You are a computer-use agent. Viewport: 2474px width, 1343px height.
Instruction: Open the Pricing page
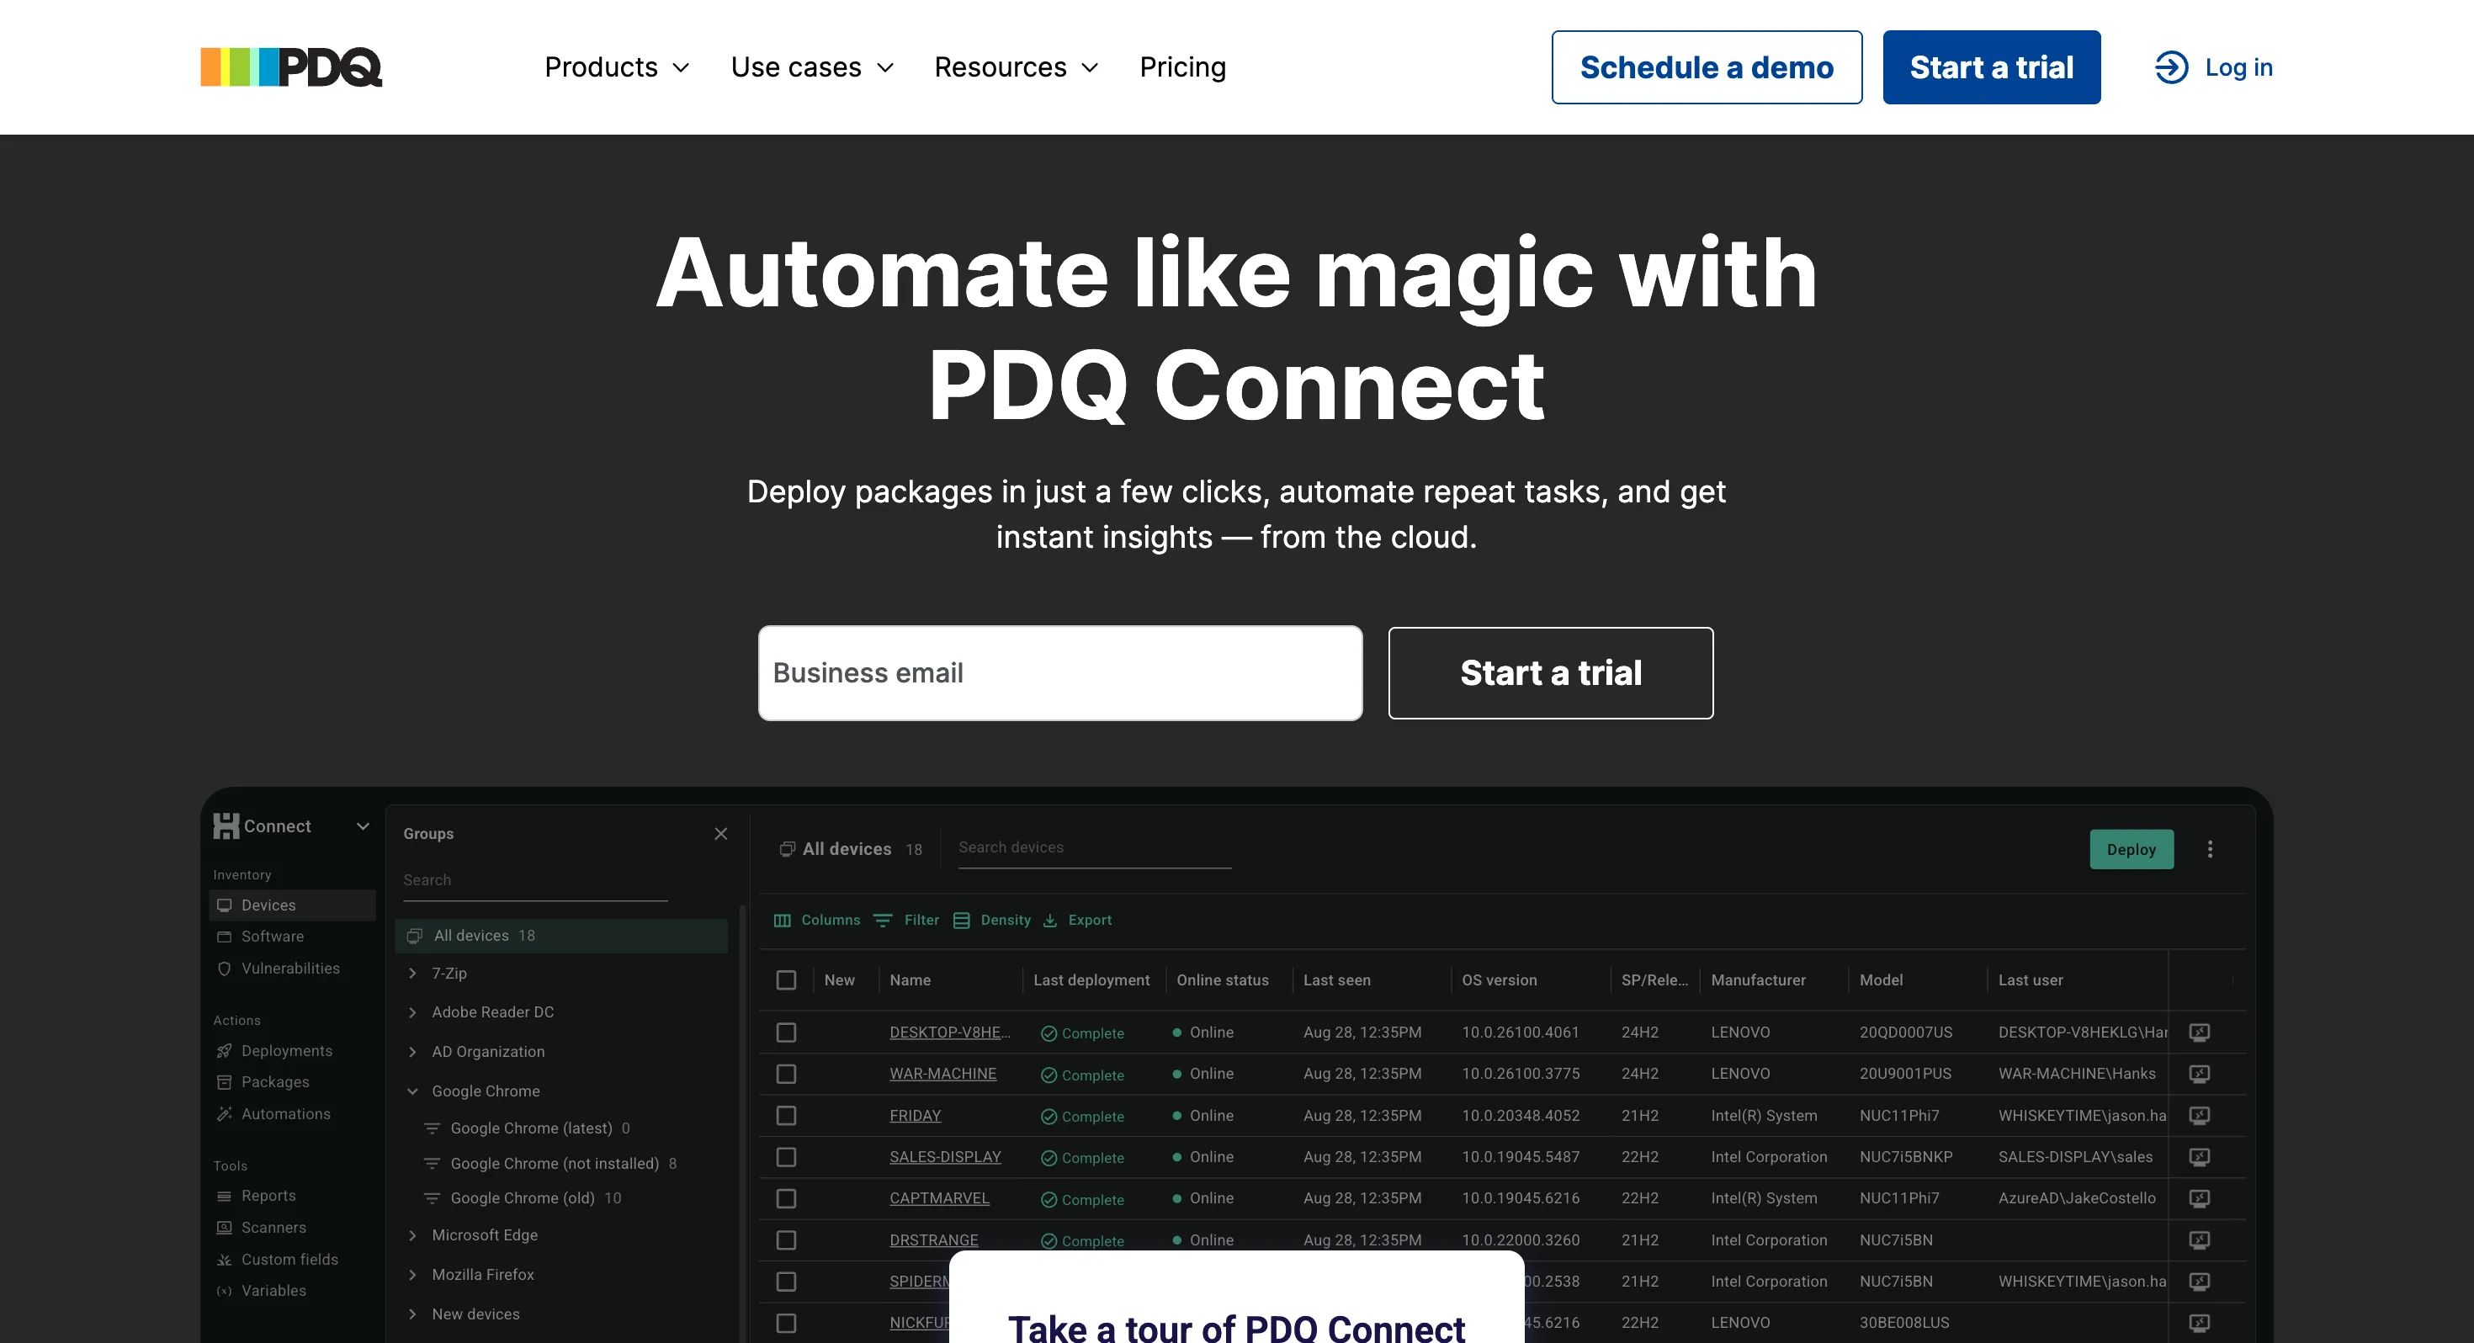point(1182,67)
